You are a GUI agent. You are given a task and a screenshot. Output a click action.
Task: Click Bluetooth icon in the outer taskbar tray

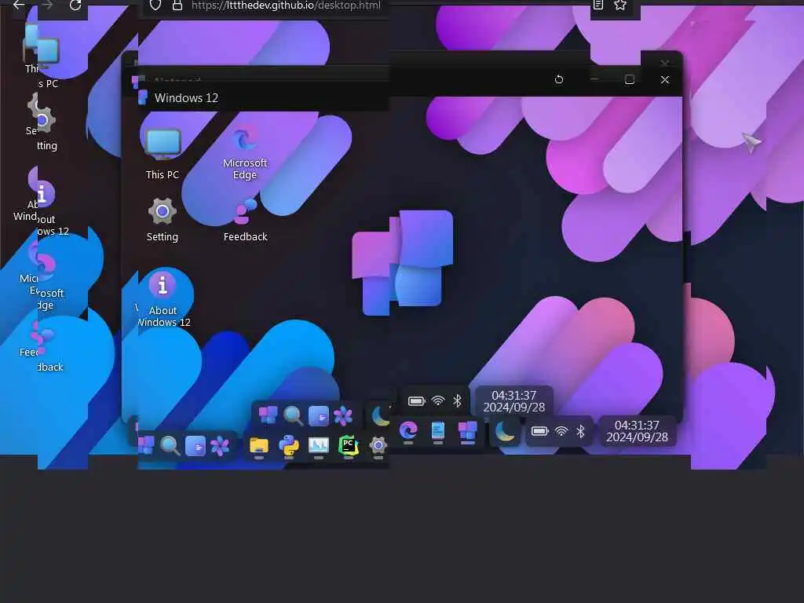coord(580,431)
